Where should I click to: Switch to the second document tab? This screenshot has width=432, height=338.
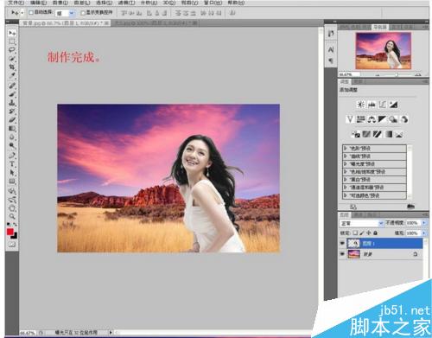click(155, 22)
